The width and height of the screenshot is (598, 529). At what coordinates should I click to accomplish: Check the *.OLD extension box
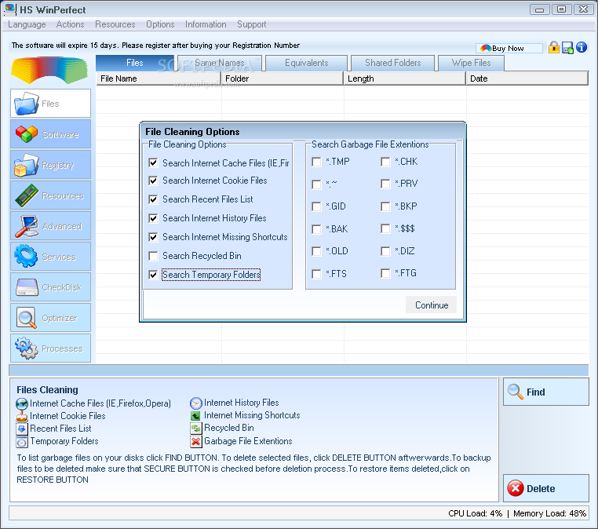[x=316, y=251]
